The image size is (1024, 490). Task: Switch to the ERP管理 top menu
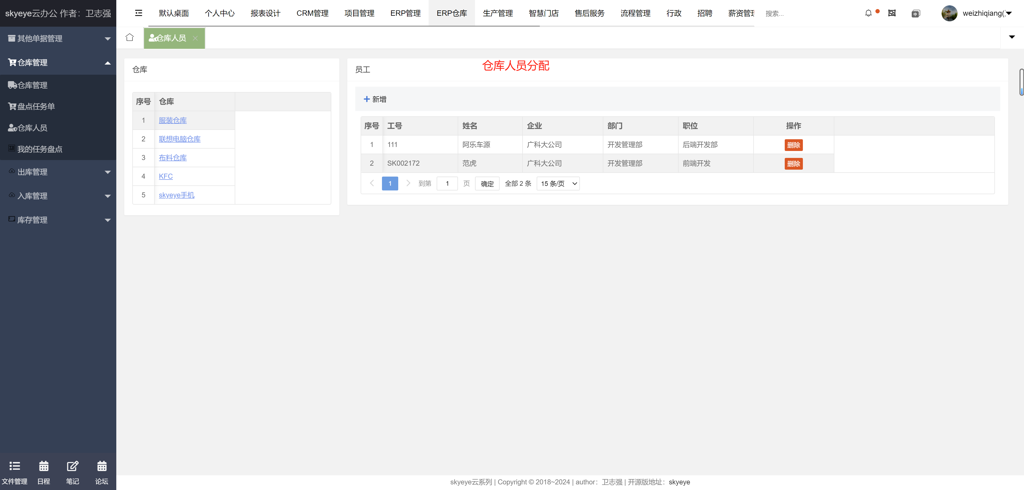coord(405,13)
